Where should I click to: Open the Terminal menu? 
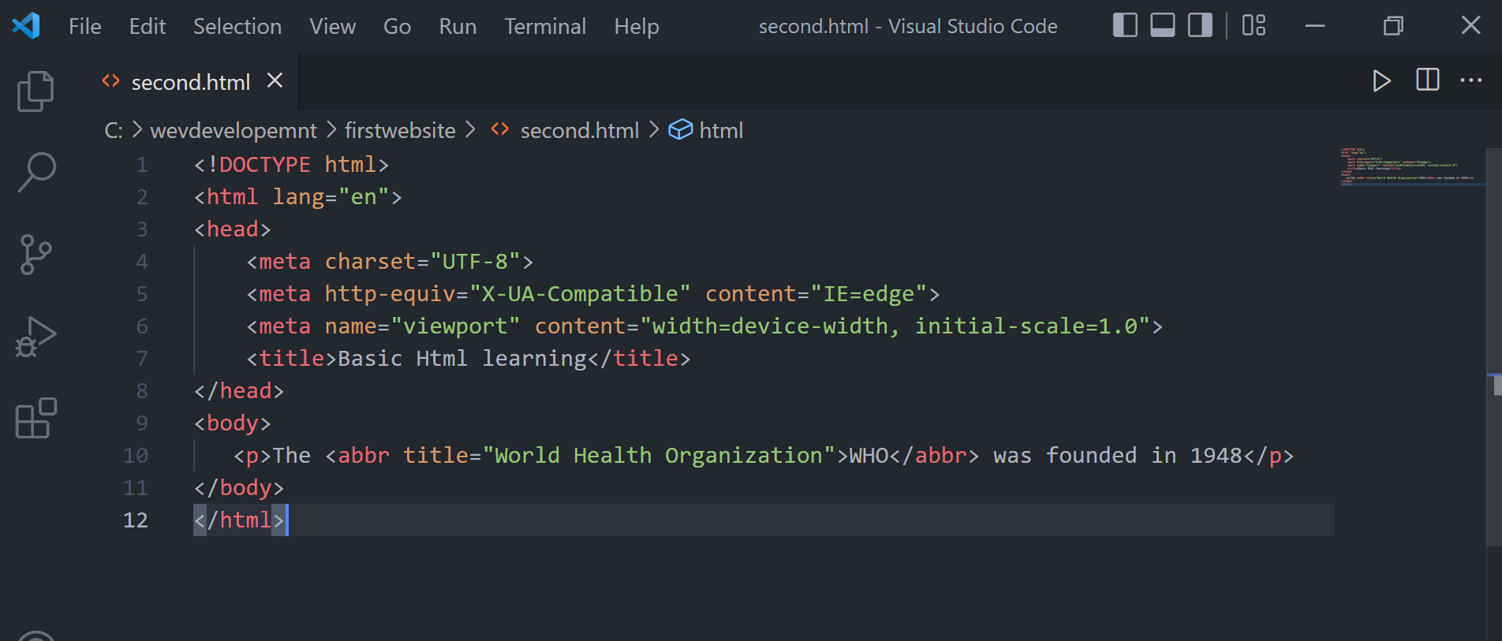[545, 27]
